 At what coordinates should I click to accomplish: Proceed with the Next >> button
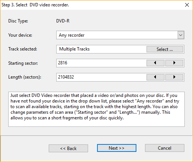(x=117, y=148)
